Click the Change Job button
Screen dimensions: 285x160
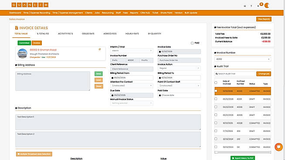point(264,74)
